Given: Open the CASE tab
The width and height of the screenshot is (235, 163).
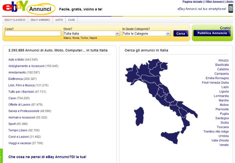Looking at the screenshot, I should [72, 20].
